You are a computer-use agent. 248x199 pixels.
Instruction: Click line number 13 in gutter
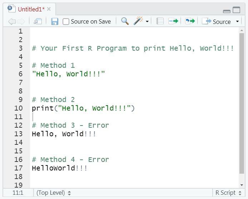[19, 134]
